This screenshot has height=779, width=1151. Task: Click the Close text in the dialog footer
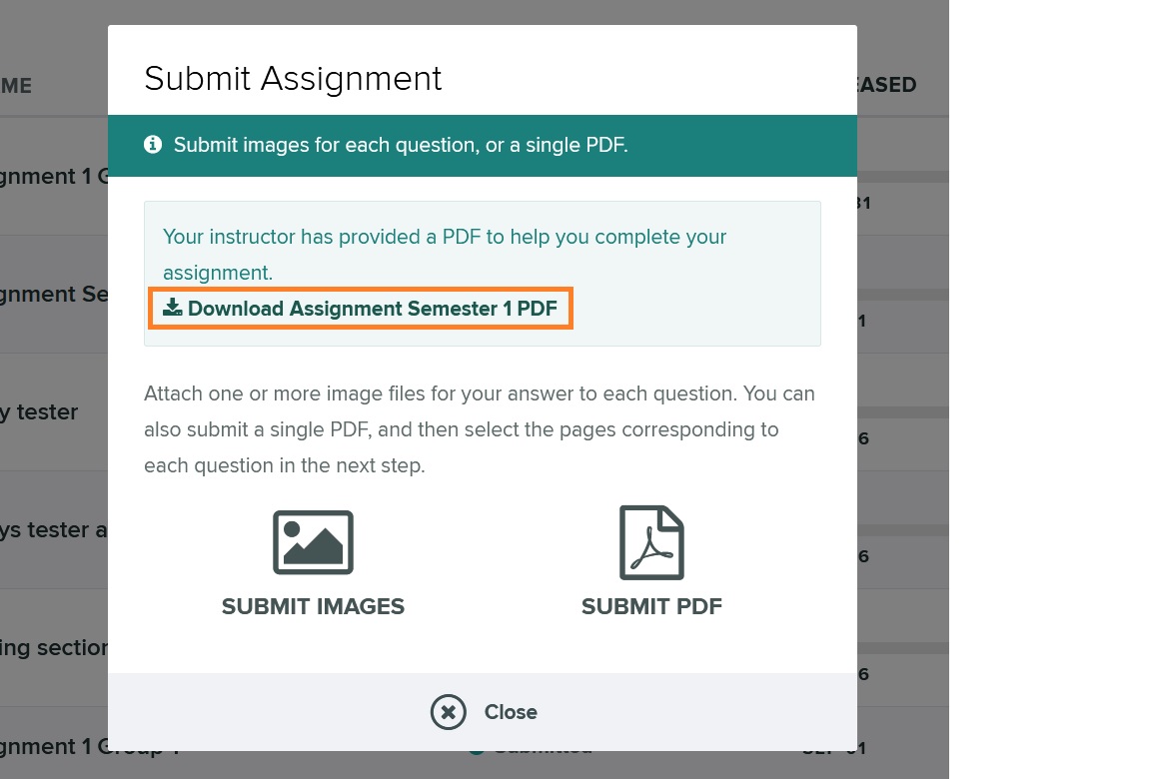pyautogui.click(x=511, y=712)
